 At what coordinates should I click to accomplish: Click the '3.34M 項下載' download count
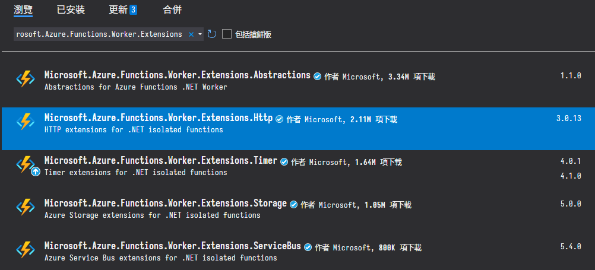[x=412, y=77]
